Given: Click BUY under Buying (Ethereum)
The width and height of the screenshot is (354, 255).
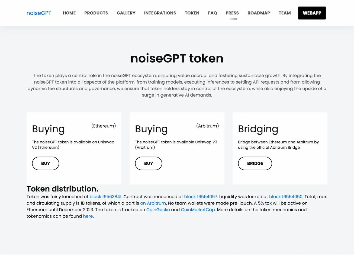Looking at the screenshot, I should [45, 163].
